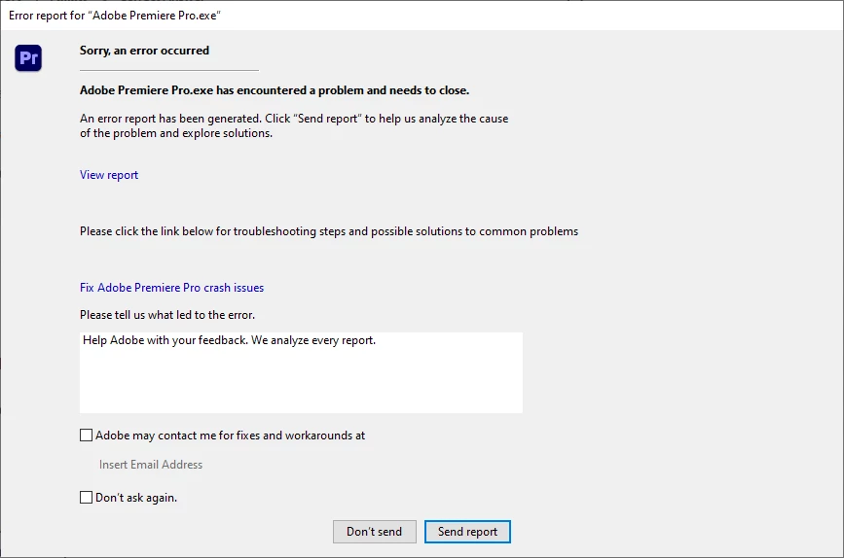This screenshot has width=844, height=558.
Task: Click the separator line beneath the error heading
Action: pos(169,70)
